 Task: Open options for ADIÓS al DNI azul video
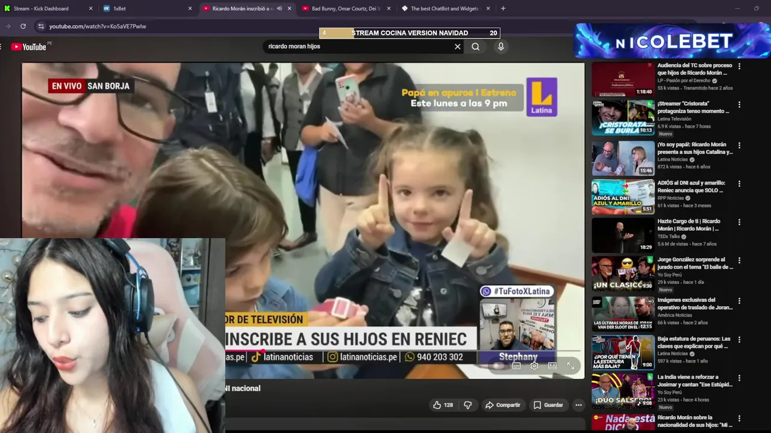(x=739, y=184)
